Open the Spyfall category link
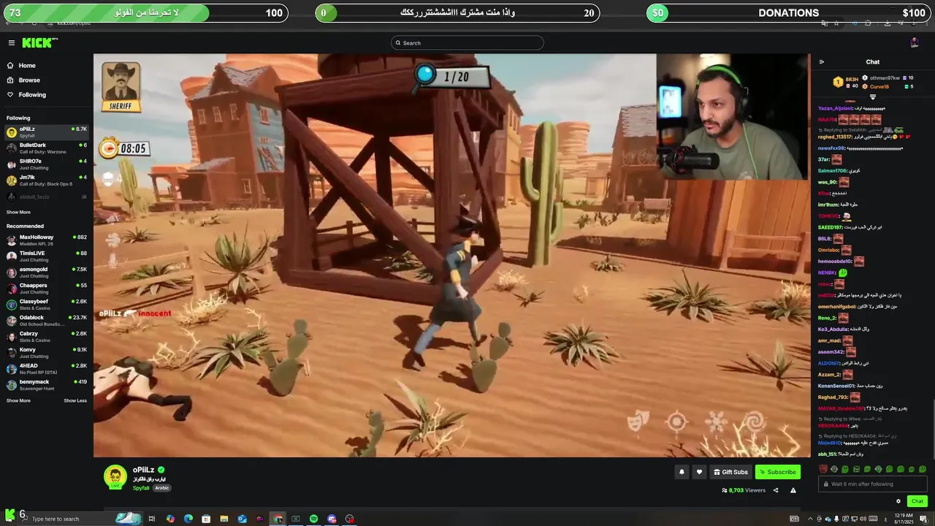The height and width of the screenshot is (526, 935). [x=140, y=488]
